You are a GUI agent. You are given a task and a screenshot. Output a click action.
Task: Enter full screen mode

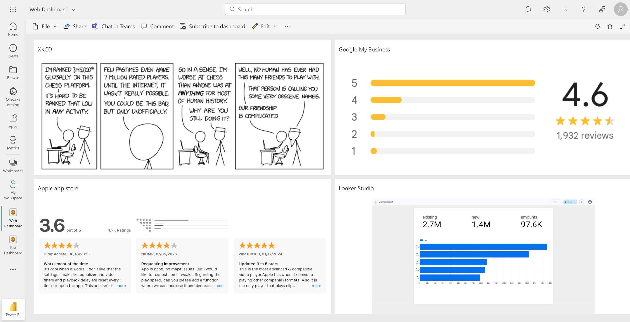(622, 26)
